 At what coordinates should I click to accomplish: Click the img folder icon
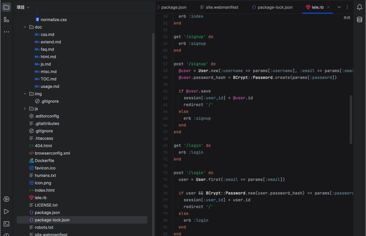[31, 94]
